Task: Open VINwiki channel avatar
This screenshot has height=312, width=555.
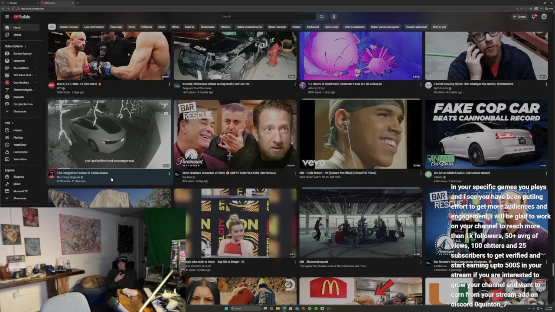Action: (x=428, y=174)
